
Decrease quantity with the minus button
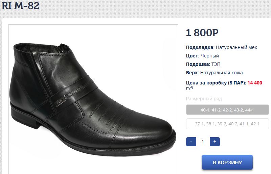point(191,142)
